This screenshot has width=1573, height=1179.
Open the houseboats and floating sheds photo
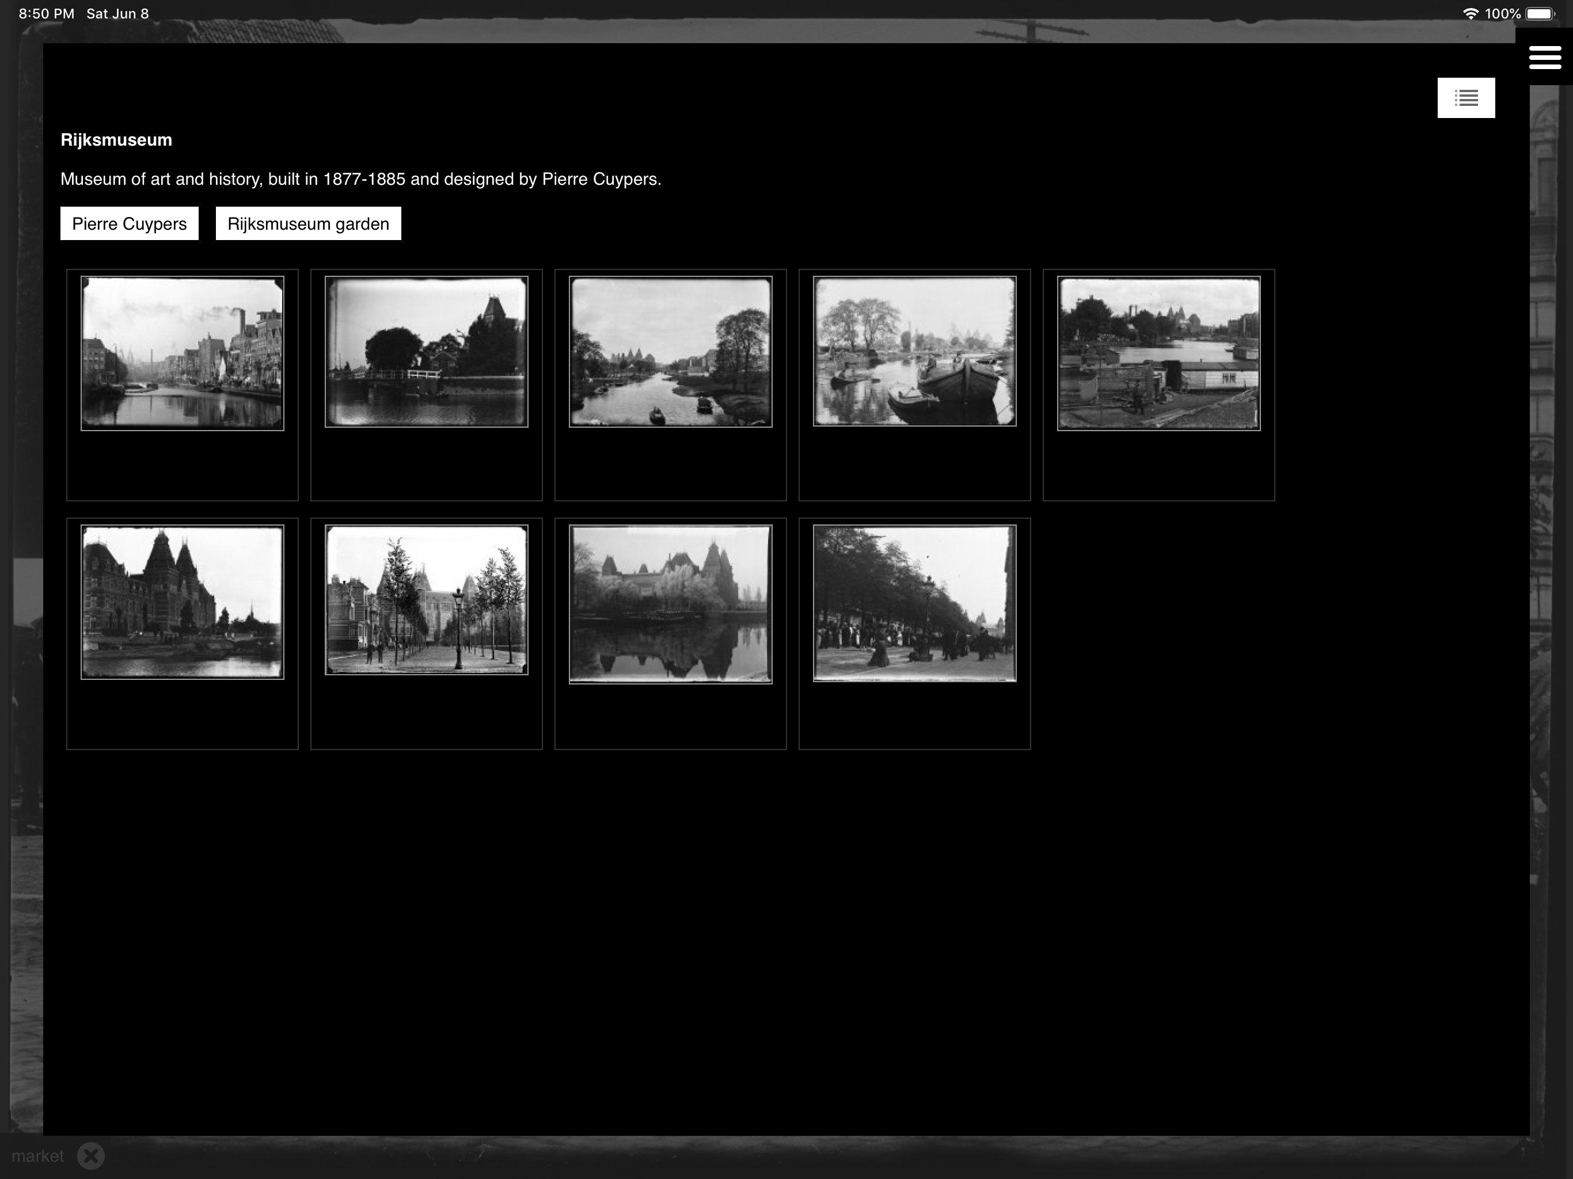click(x=1158, y=353)
